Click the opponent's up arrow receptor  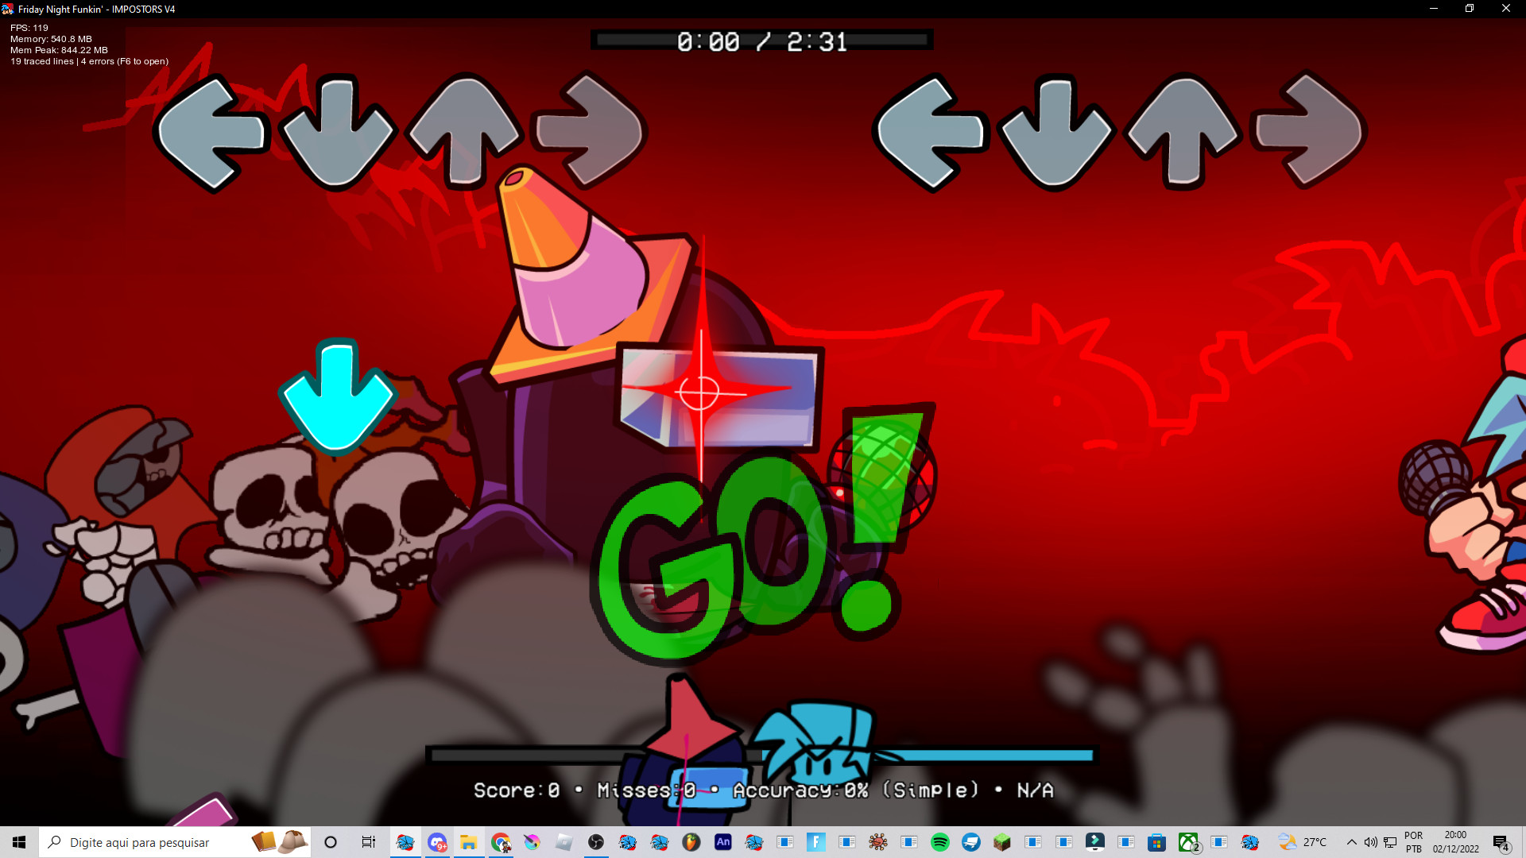click(464, 131)
